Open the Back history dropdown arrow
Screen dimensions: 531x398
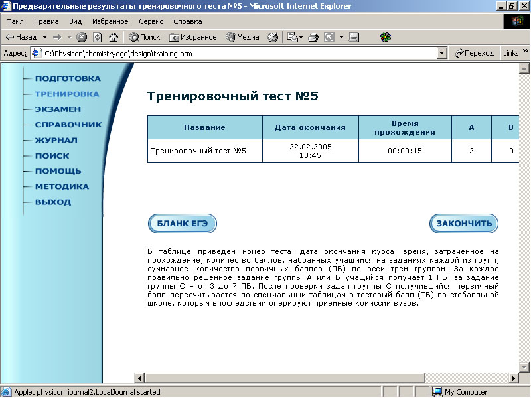point(44,37)
